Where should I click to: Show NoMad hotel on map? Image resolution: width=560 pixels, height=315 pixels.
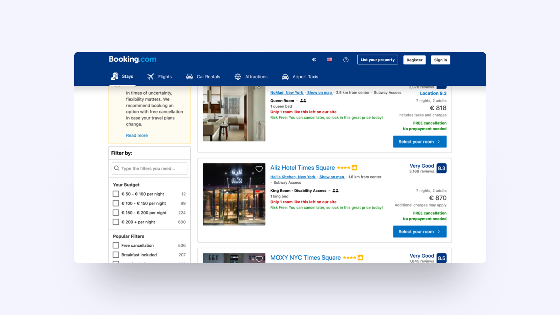(320, 93)
